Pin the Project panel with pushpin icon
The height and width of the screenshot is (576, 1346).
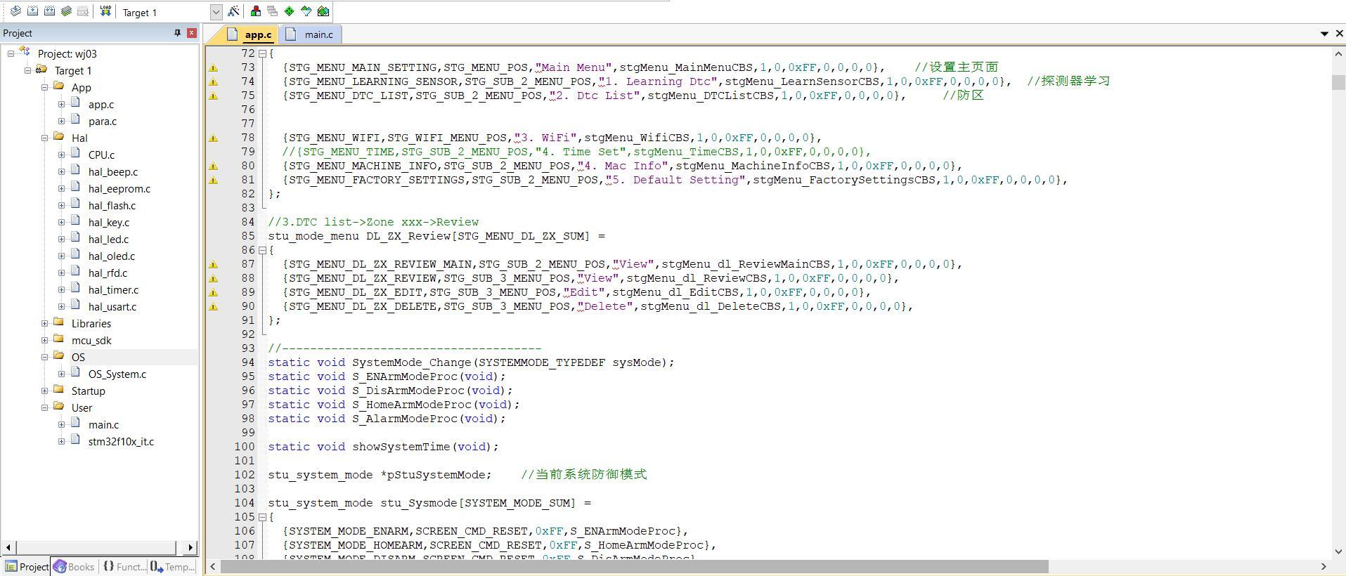click(x=177, y=33)
